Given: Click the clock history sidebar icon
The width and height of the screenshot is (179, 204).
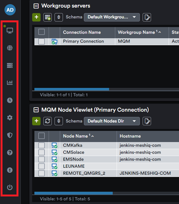Looking at the screenshot, I should pos(10,100).
